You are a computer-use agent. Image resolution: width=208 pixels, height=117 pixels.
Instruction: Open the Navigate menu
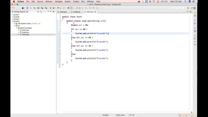pyautogui.click(x=58, y=1)
